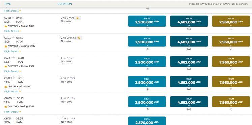
Task: Click the moon icon beside 2 hrs 20 mins
Action: pyautogui.click(x=79, y=38)
